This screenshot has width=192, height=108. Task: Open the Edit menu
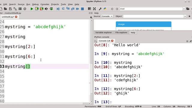point(5,4)
